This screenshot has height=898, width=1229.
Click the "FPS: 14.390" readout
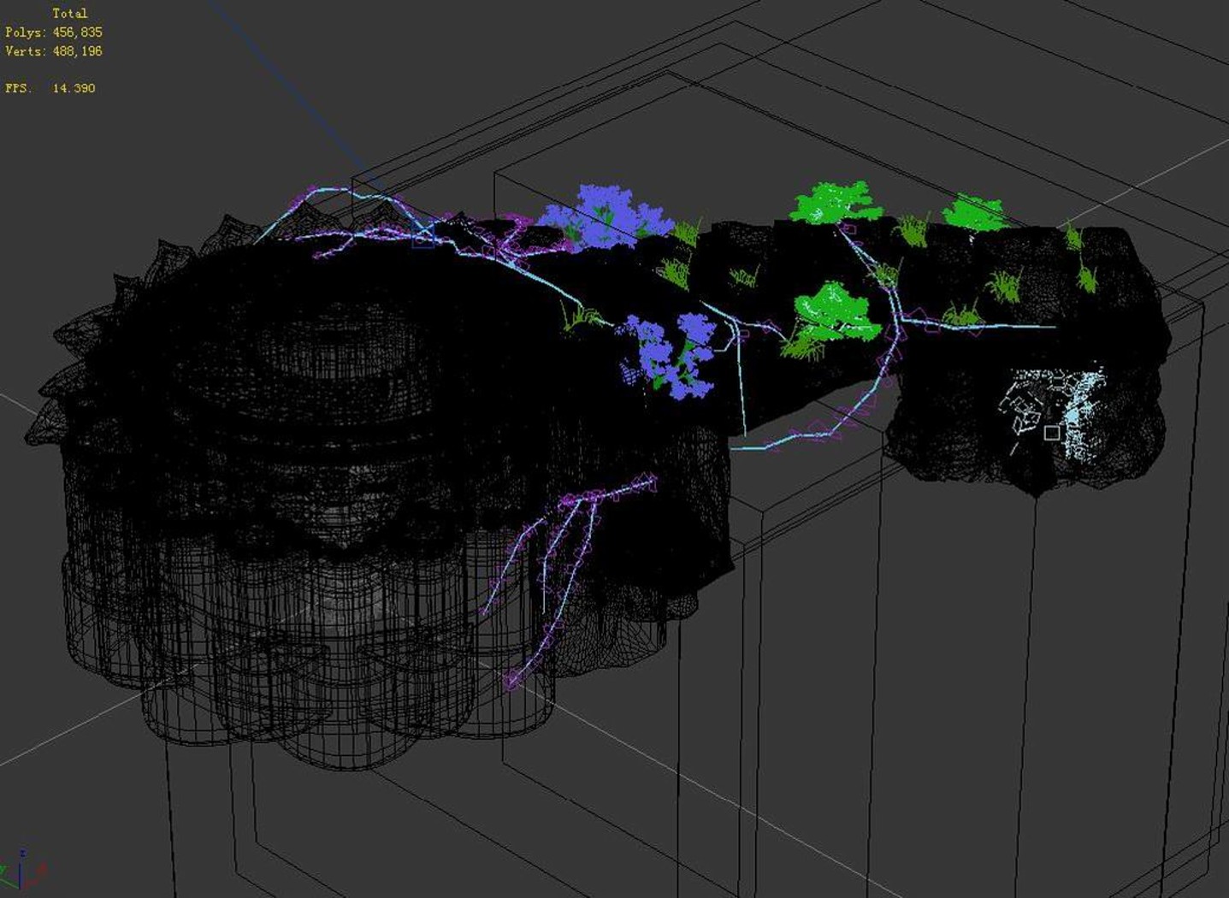pos(50,88)
